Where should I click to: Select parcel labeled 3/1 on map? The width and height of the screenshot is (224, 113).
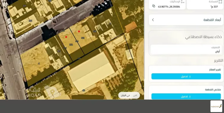click(24, 6)
